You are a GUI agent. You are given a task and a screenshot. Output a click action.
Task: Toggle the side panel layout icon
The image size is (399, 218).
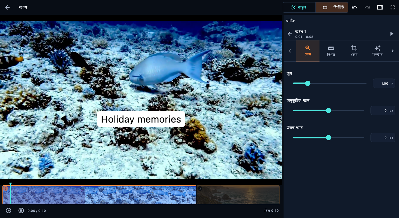(x=380, y=7)
